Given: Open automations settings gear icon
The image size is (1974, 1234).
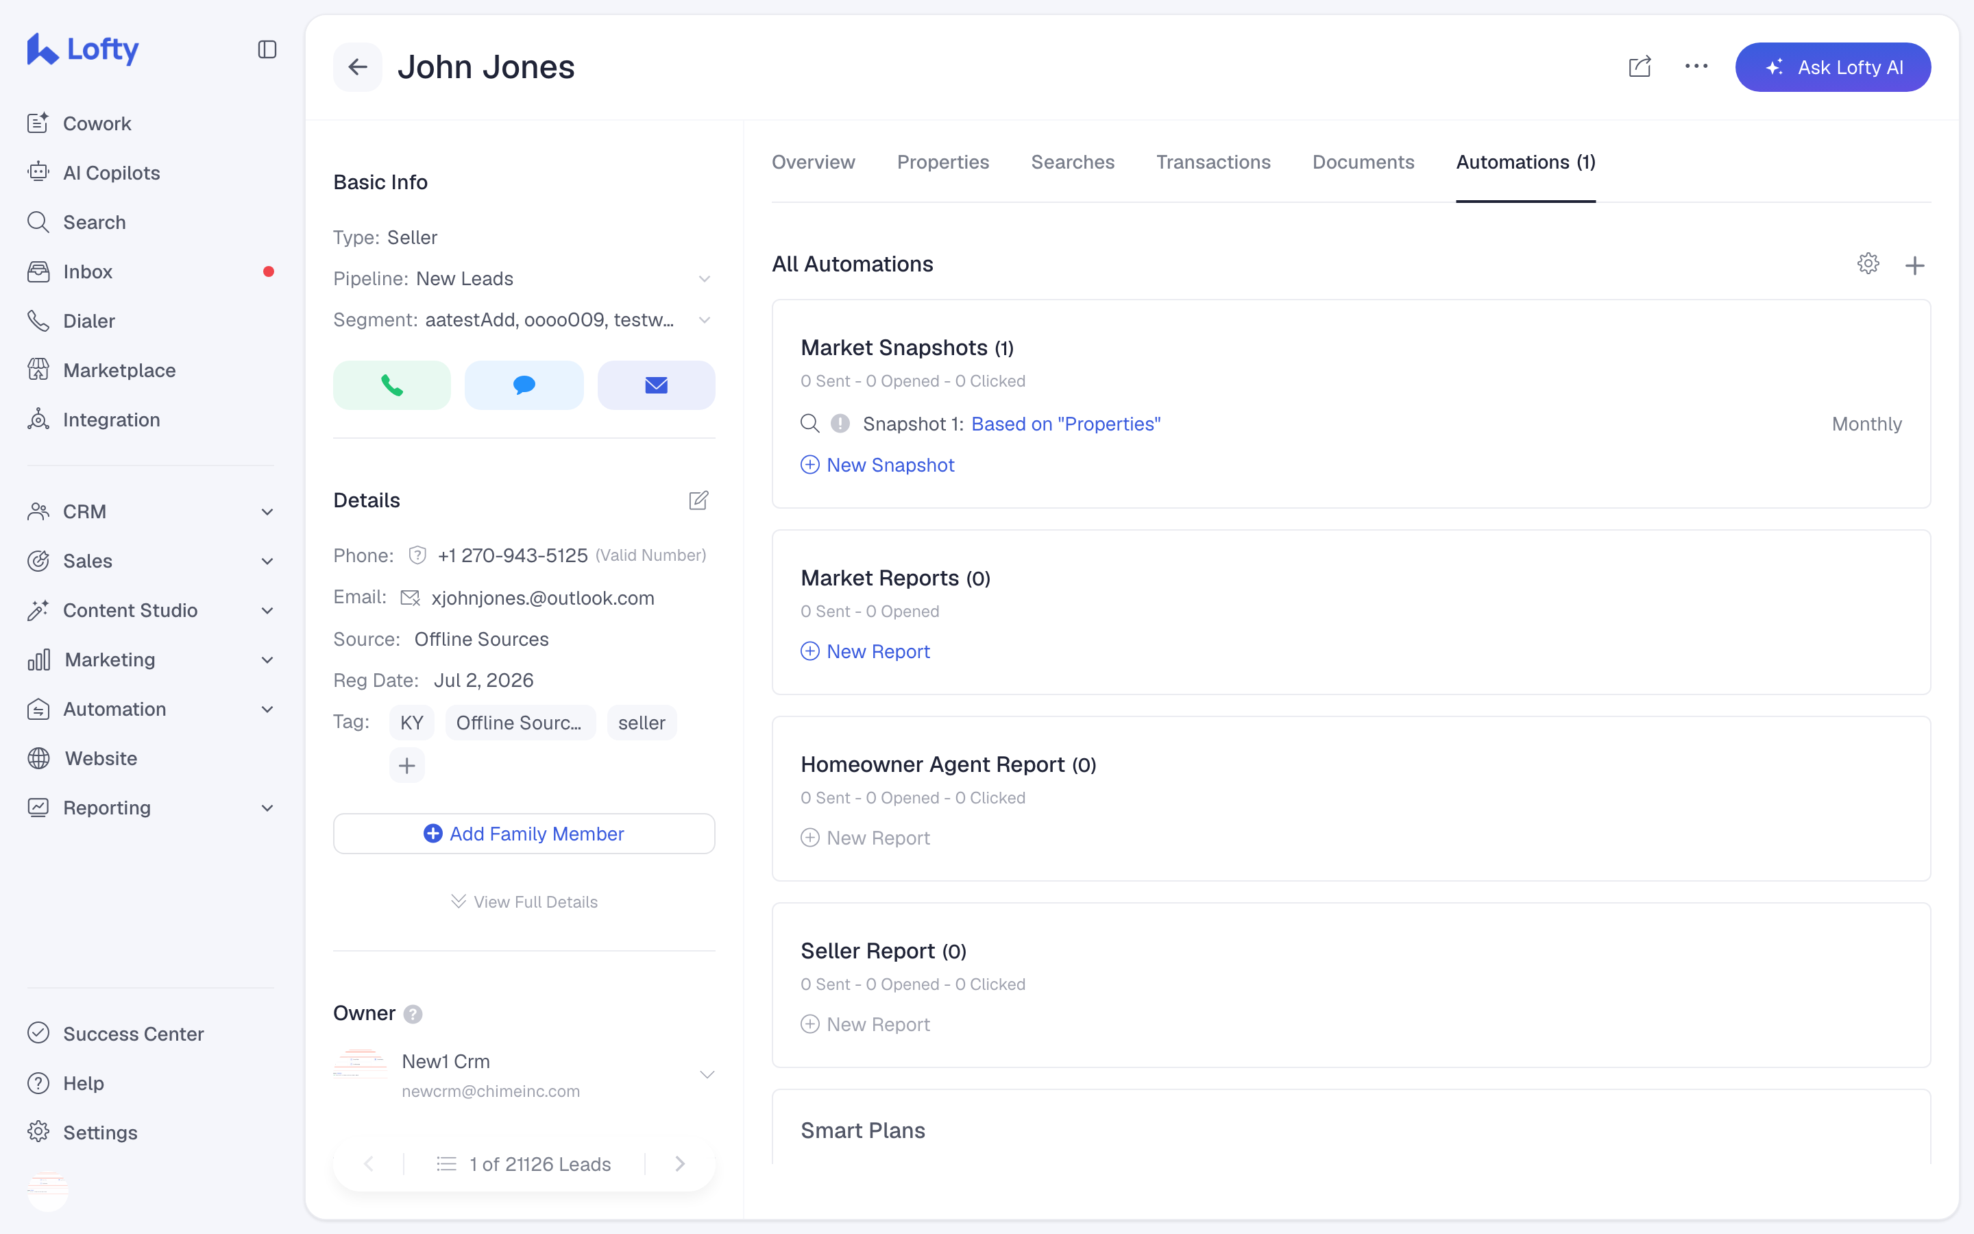Looking at the screenshot, I should (x=1868, y=264).
